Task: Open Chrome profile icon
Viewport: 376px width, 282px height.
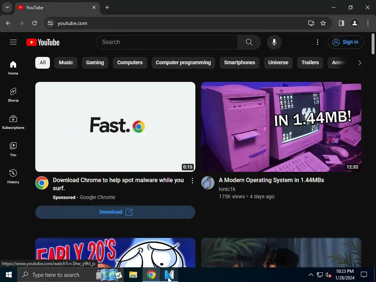Action: click(x=355, y=23)
